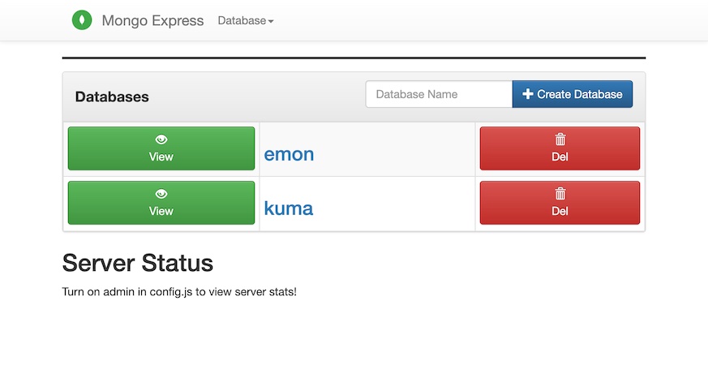The width and height of the screenshot is (708, 365).
Task: Focus the Database Name input field
Action: pyautogui.click(x=439, y=94)
